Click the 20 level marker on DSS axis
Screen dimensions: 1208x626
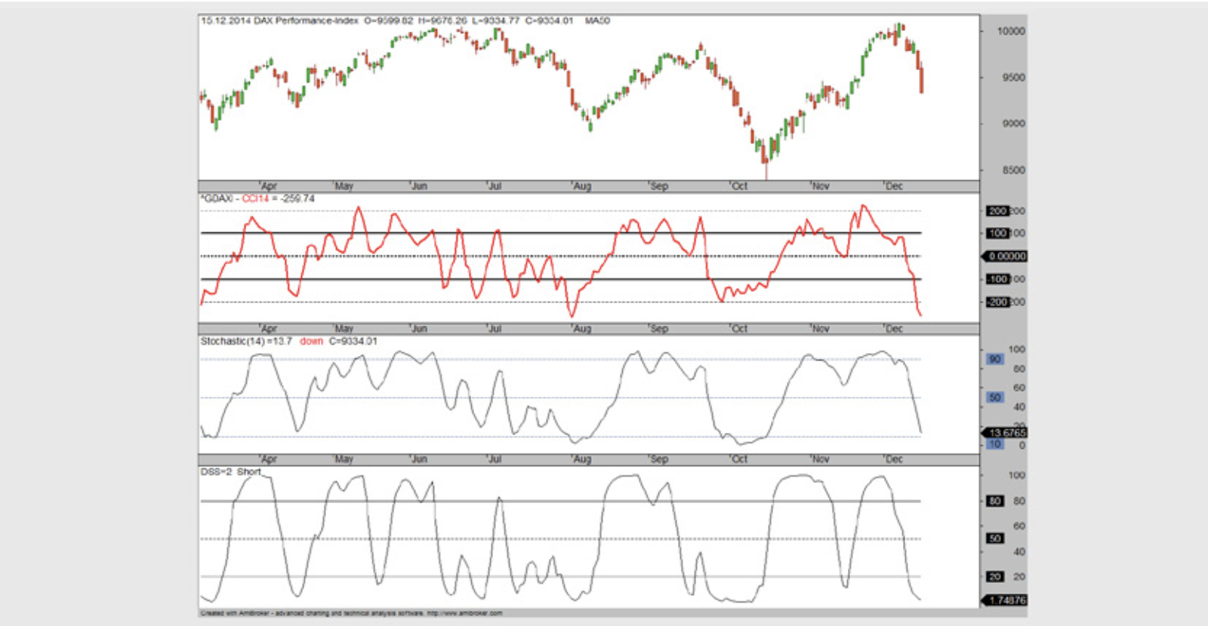[x=995, y=577]
